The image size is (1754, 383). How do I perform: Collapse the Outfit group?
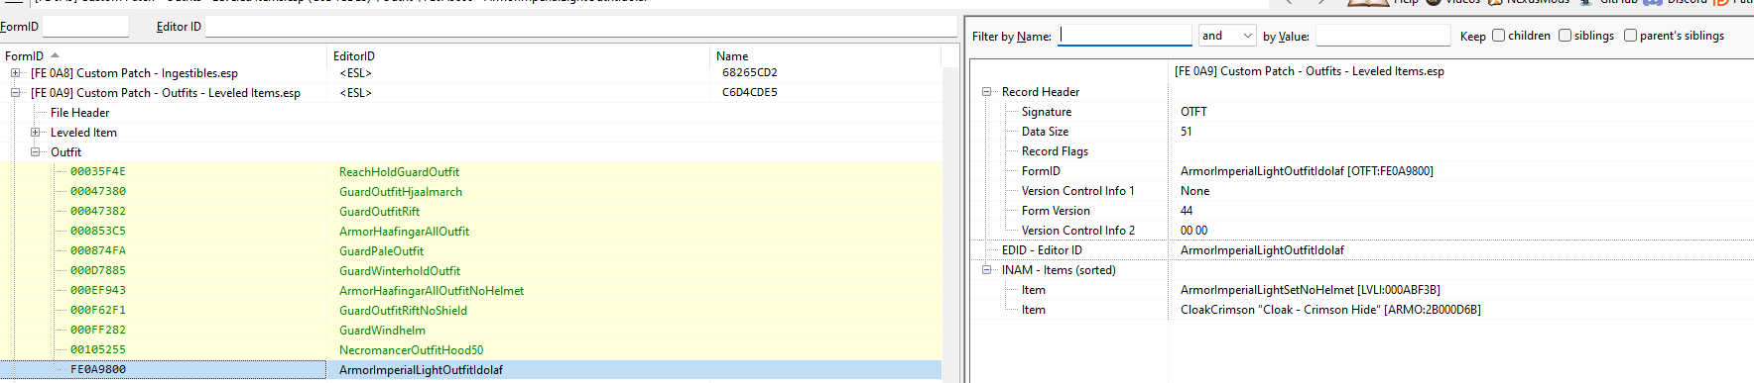(x=35, y=152)
